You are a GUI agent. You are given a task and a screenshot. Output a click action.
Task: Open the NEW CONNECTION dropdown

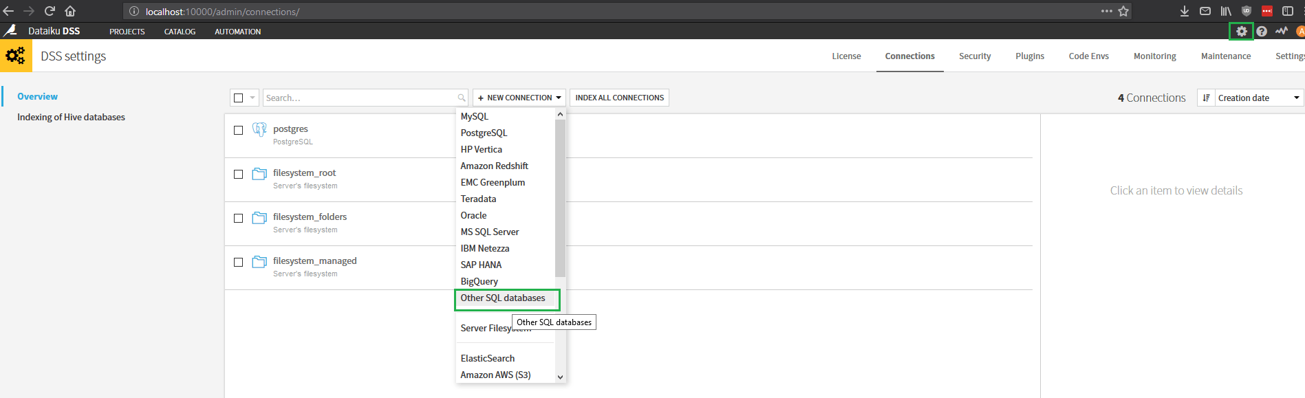[519, 98]
